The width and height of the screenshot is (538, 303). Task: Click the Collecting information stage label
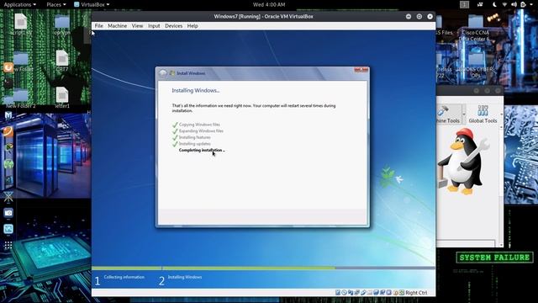(124, 277)
